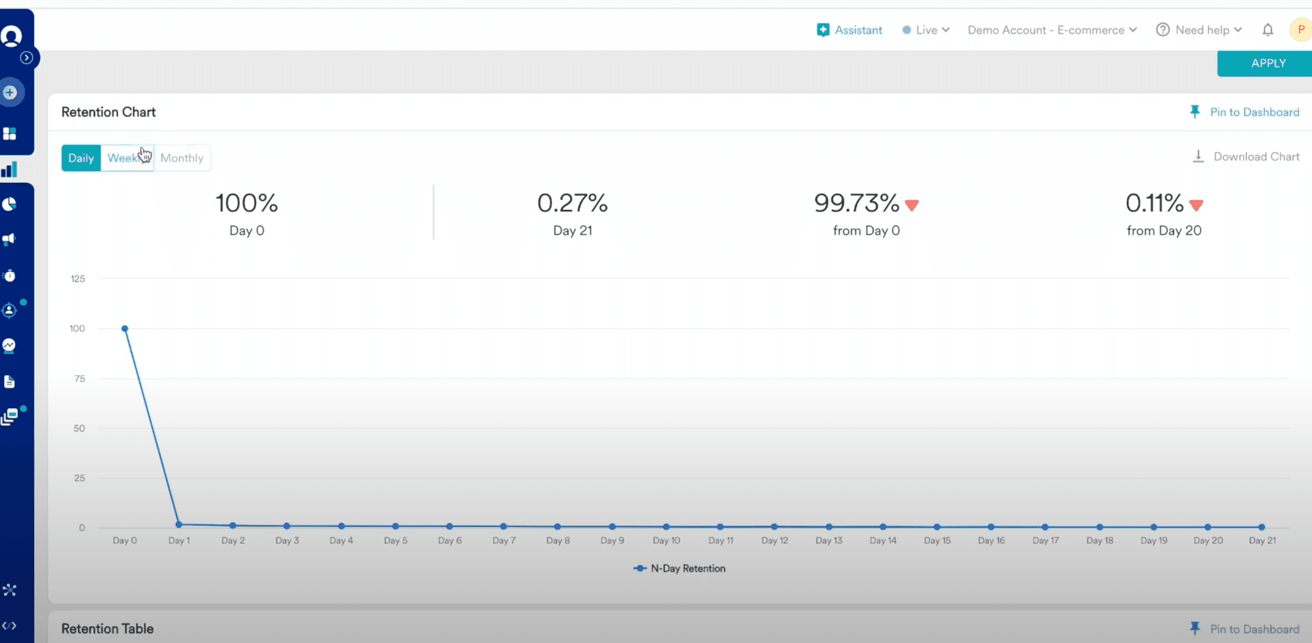Click the APPLY button

coord(1265,64)
